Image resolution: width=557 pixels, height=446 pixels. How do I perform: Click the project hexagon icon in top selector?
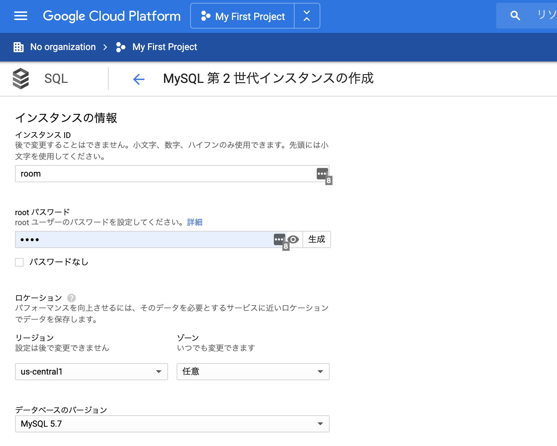[206, 16]
